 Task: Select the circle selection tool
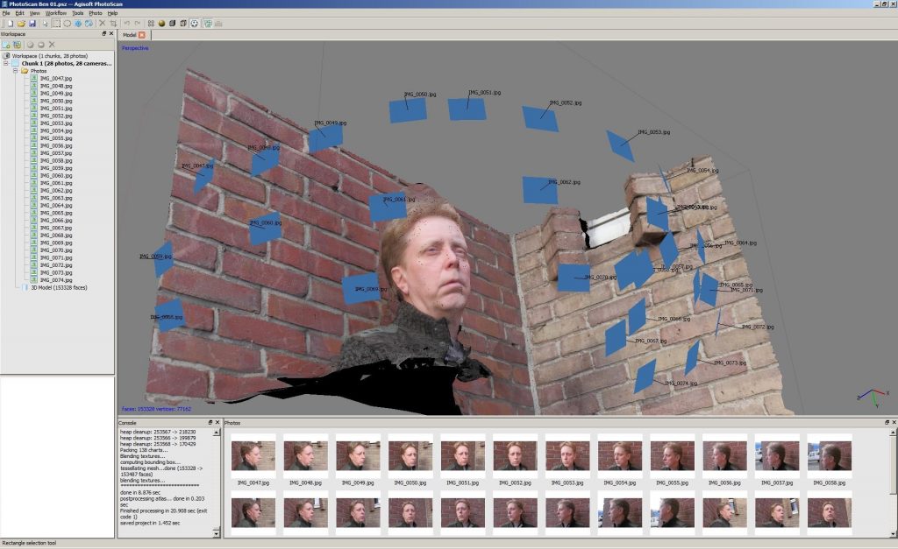(x=67, y=23)
